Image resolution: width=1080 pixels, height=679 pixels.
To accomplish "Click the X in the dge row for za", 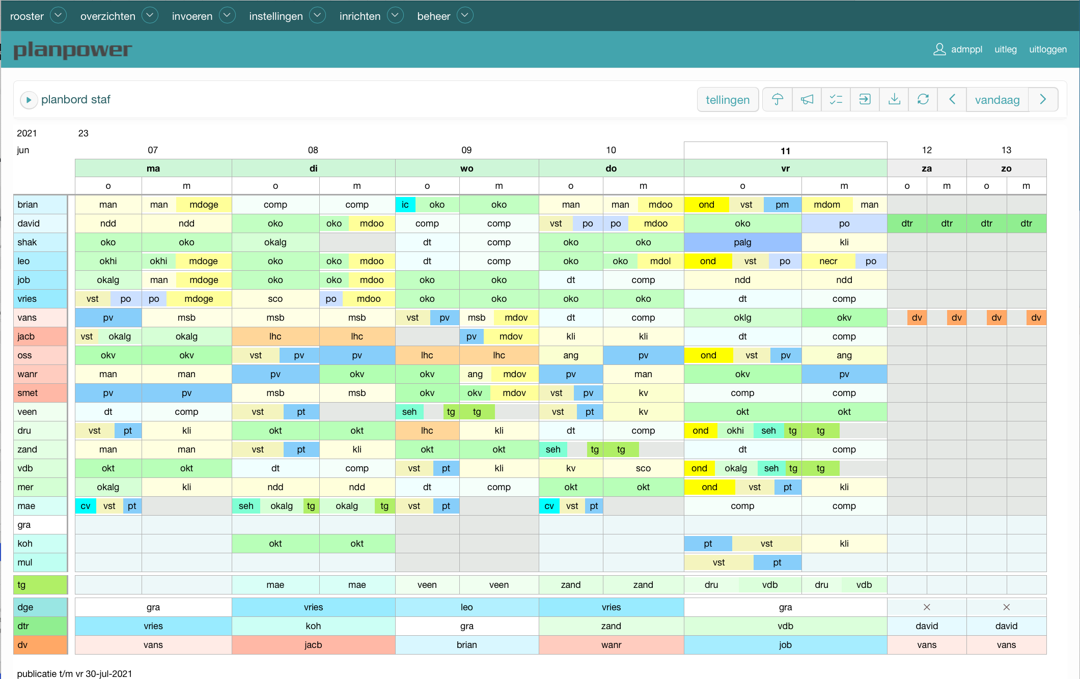I will click(927, 607).
